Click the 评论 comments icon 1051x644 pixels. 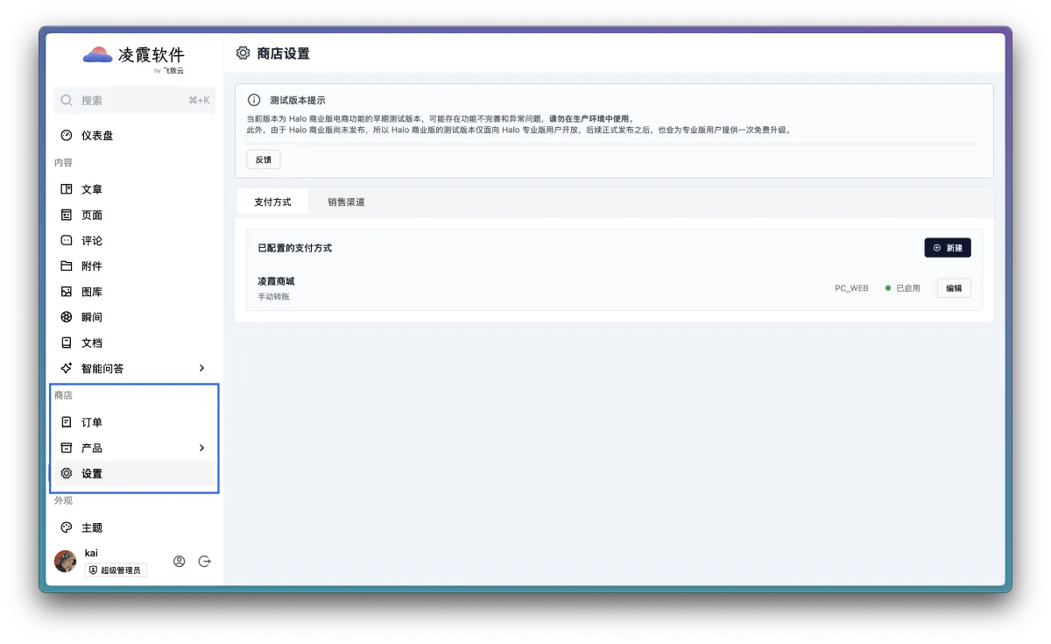pyautogui.click(x=67, y=240)
